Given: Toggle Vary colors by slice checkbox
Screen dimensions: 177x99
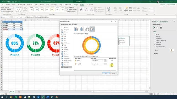Looking at the screenshot, I should (155, 46).
